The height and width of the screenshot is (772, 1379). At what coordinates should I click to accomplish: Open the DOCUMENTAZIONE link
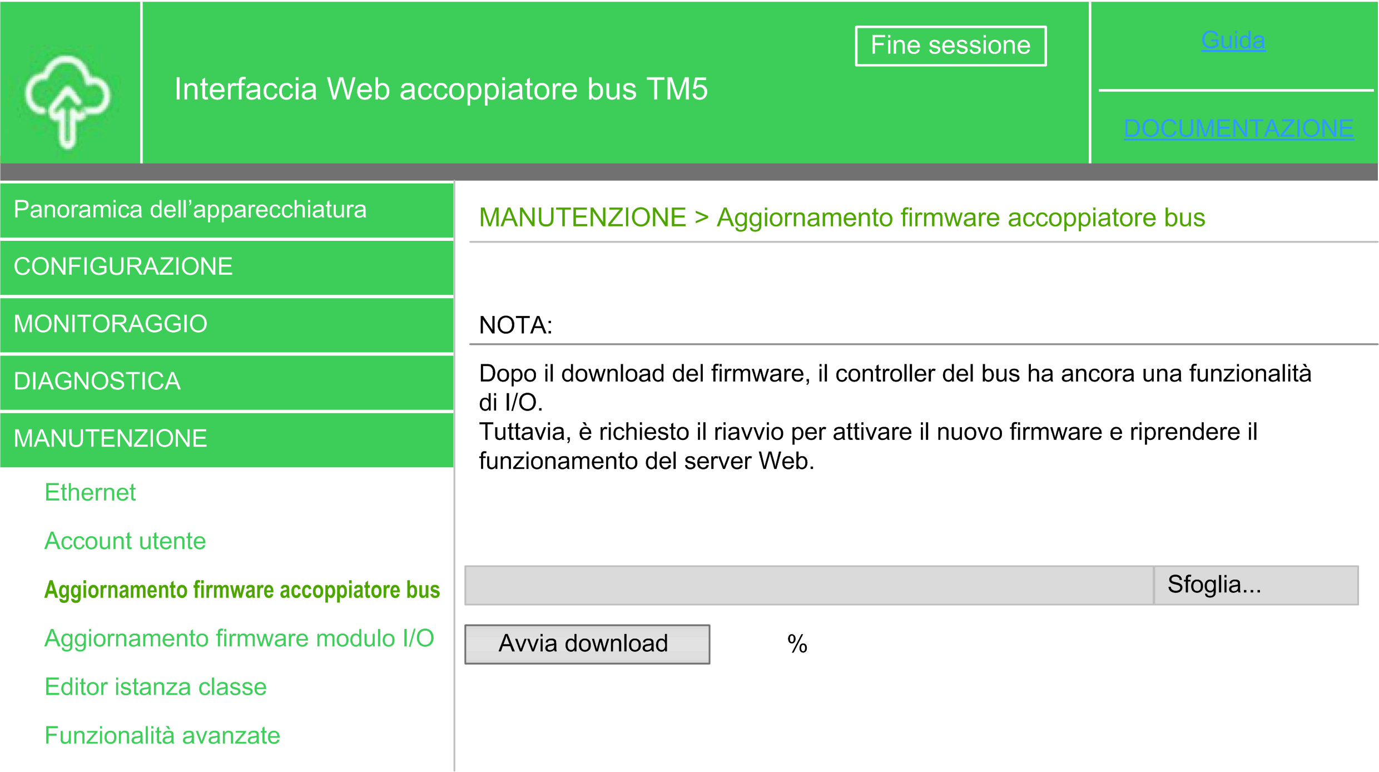point(1238,128)
